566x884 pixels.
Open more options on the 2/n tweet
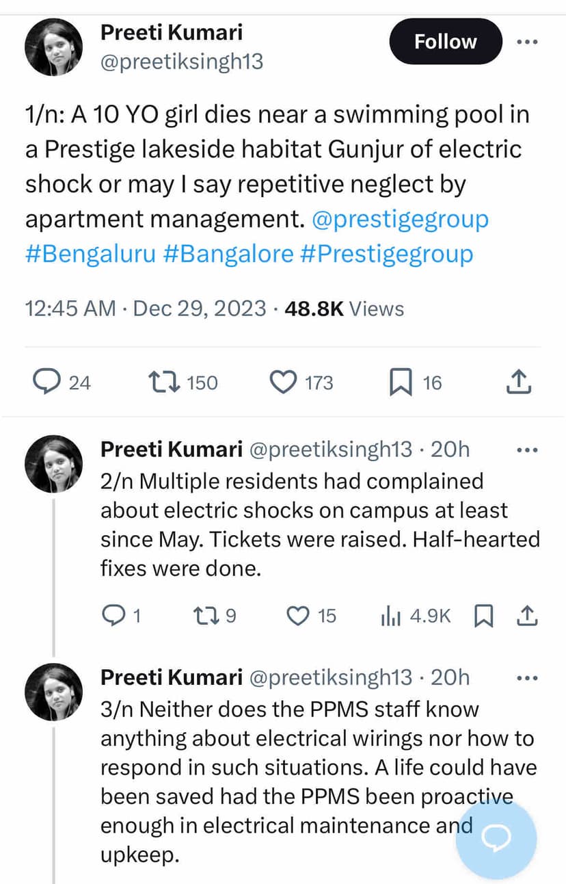tap(526, 450)
